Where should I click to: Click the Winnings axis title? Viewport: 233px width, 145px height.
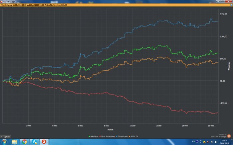point(229,66)
